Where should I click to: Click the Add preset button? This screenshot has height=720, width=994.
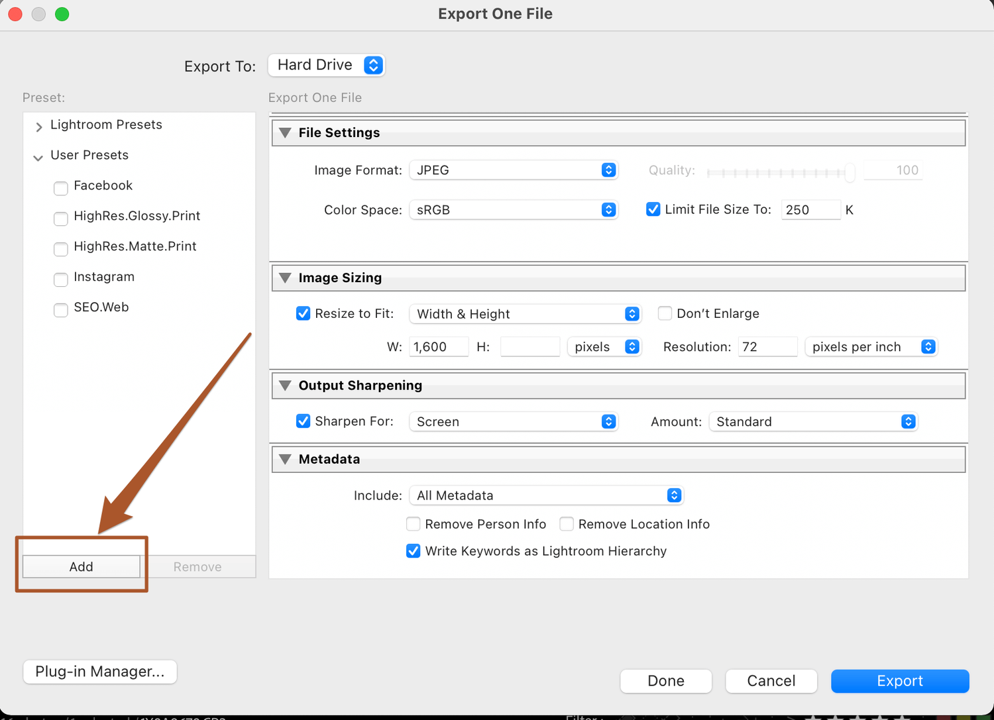click(81, 566)
